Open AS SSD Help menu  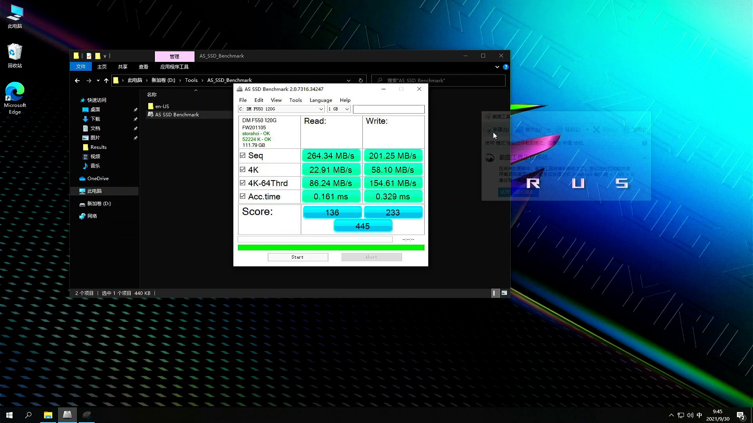click(x=345, y=100)
